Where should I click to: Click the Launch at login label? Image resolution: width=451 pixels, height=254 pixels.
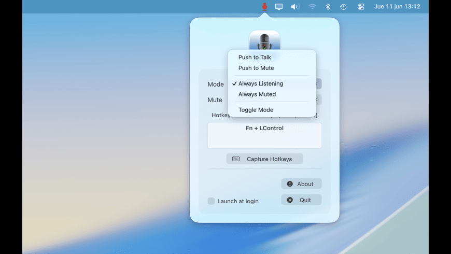tap(238, 201)
